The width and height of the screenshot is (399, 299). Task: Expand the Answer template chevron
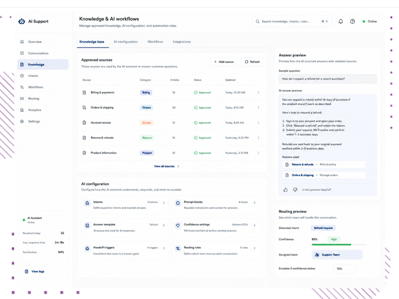(164, 225)
